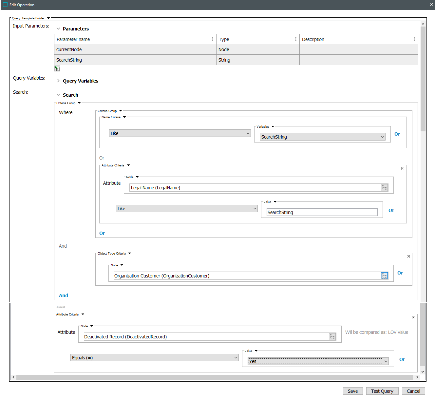Screen dimensions: 435x399
Task: Click the SearchString value input field
Action: tap(322, 213)
